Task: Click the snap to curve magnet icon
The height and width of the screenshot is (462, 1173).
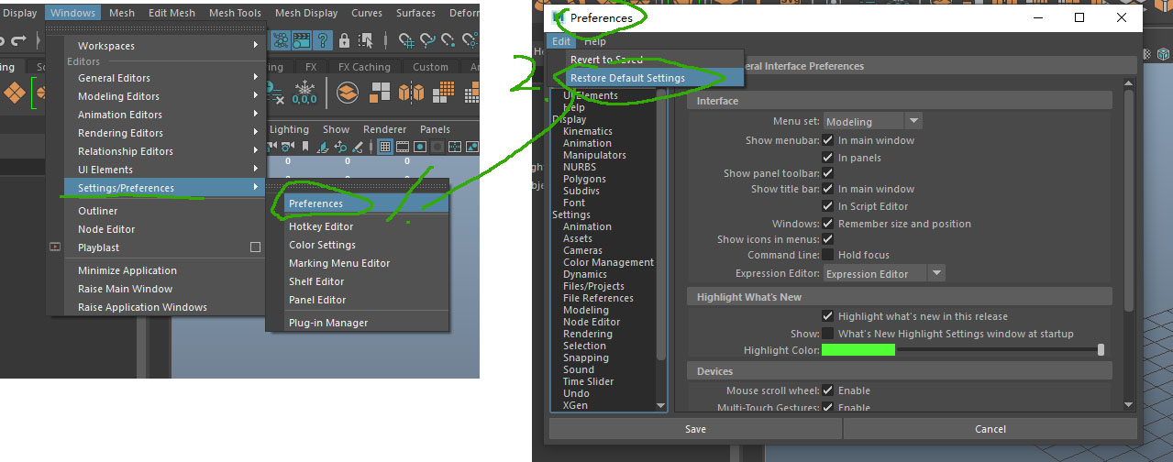Action: click(428, 40)
